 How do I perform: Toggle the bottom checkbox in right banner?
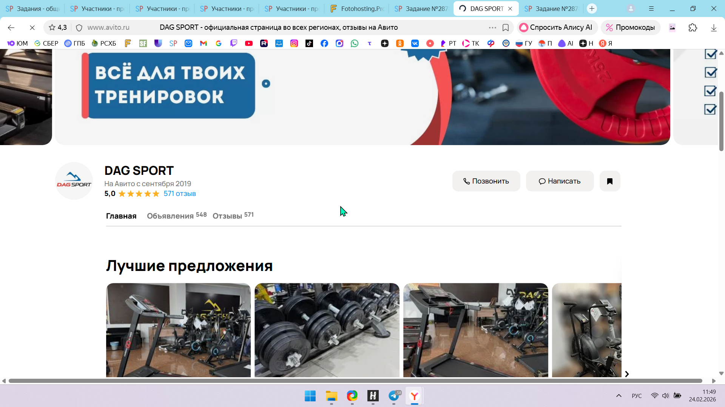tap(710, 109)
